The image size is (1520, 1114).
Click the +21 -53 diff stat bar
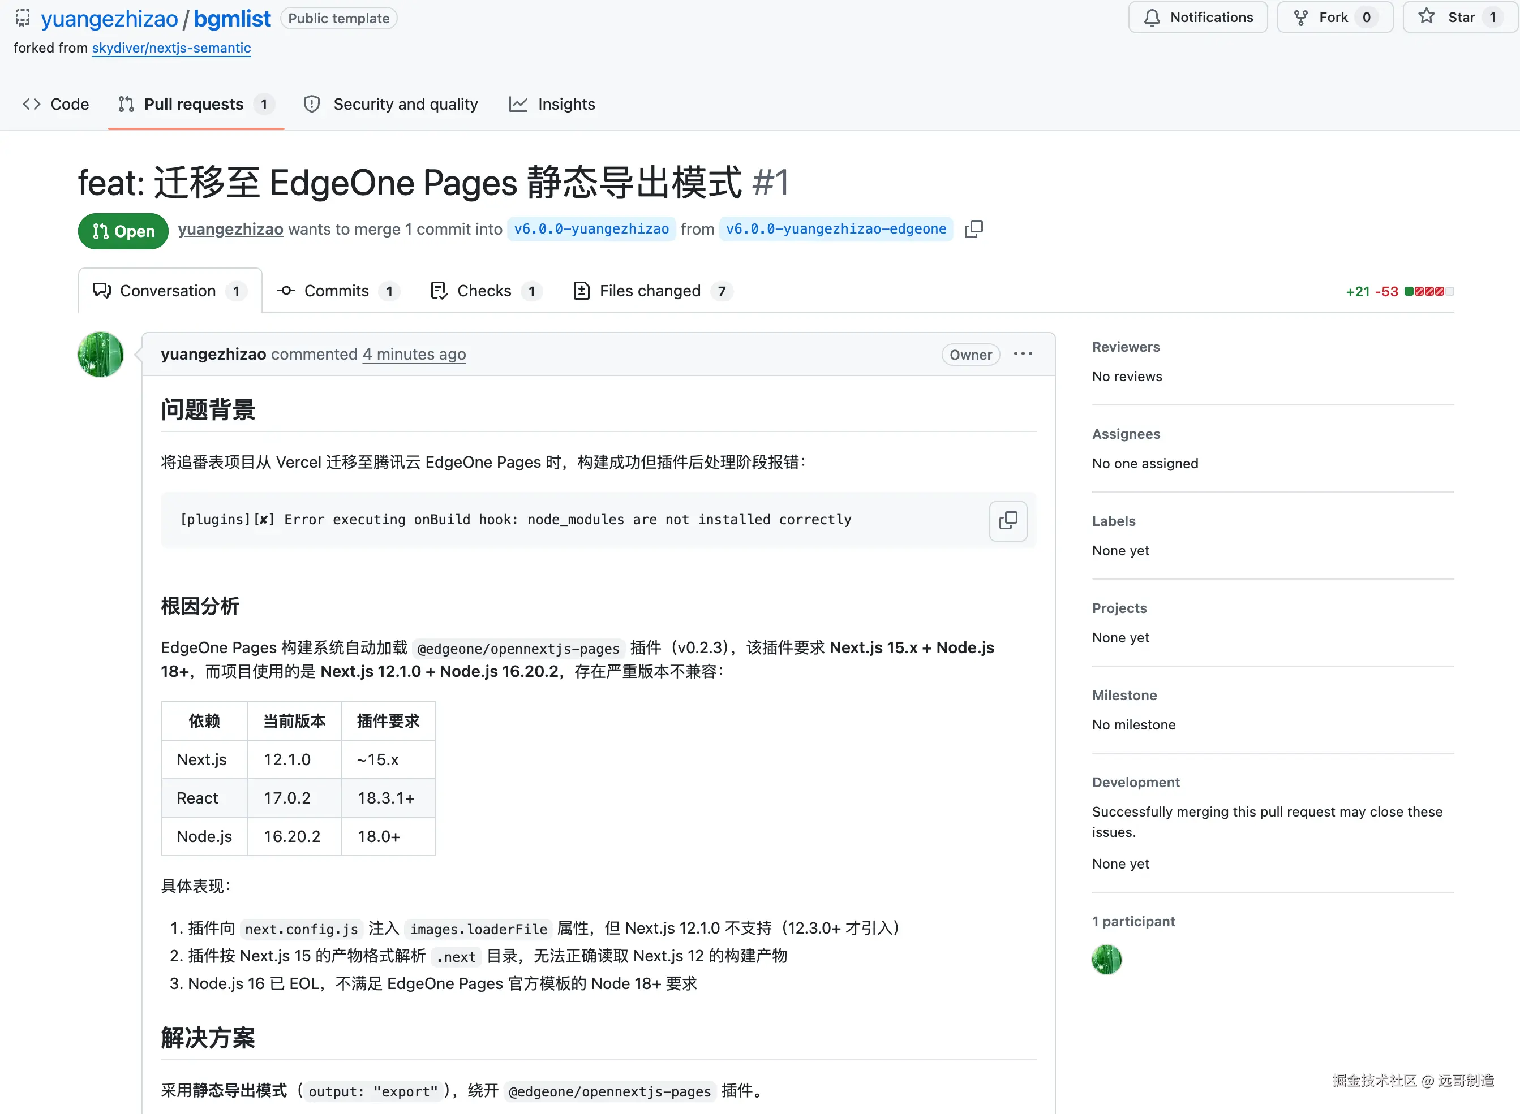tap(1399, 291)
